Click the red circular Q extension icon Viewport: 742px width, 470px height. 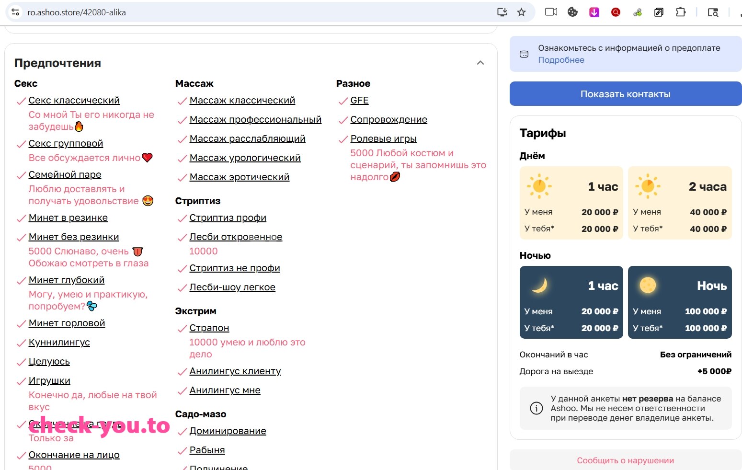pyautogui.click(x=616, y=12)
